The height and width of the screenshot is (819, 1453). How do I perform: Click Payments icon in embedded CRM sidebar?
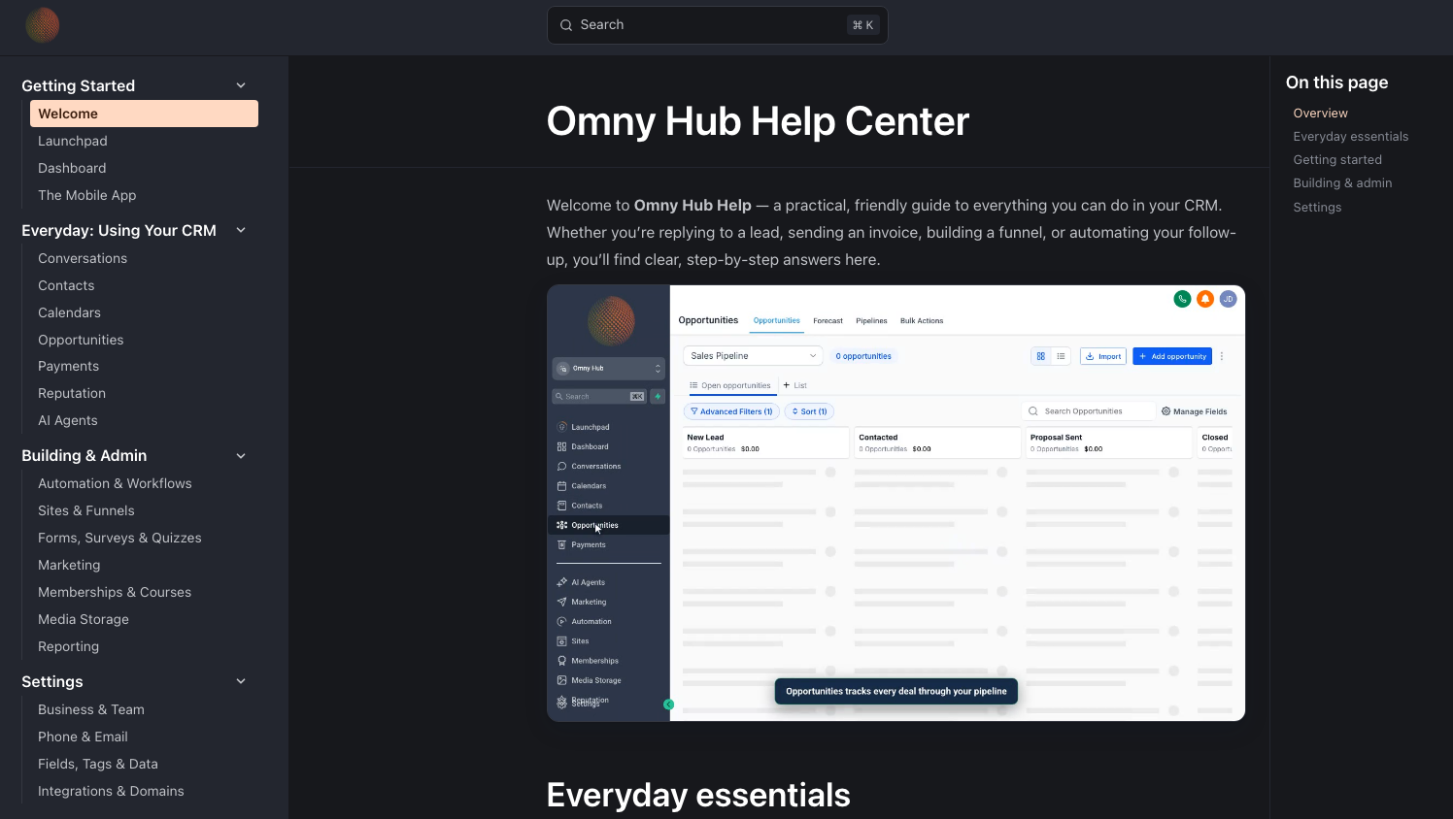click(561, 544)
